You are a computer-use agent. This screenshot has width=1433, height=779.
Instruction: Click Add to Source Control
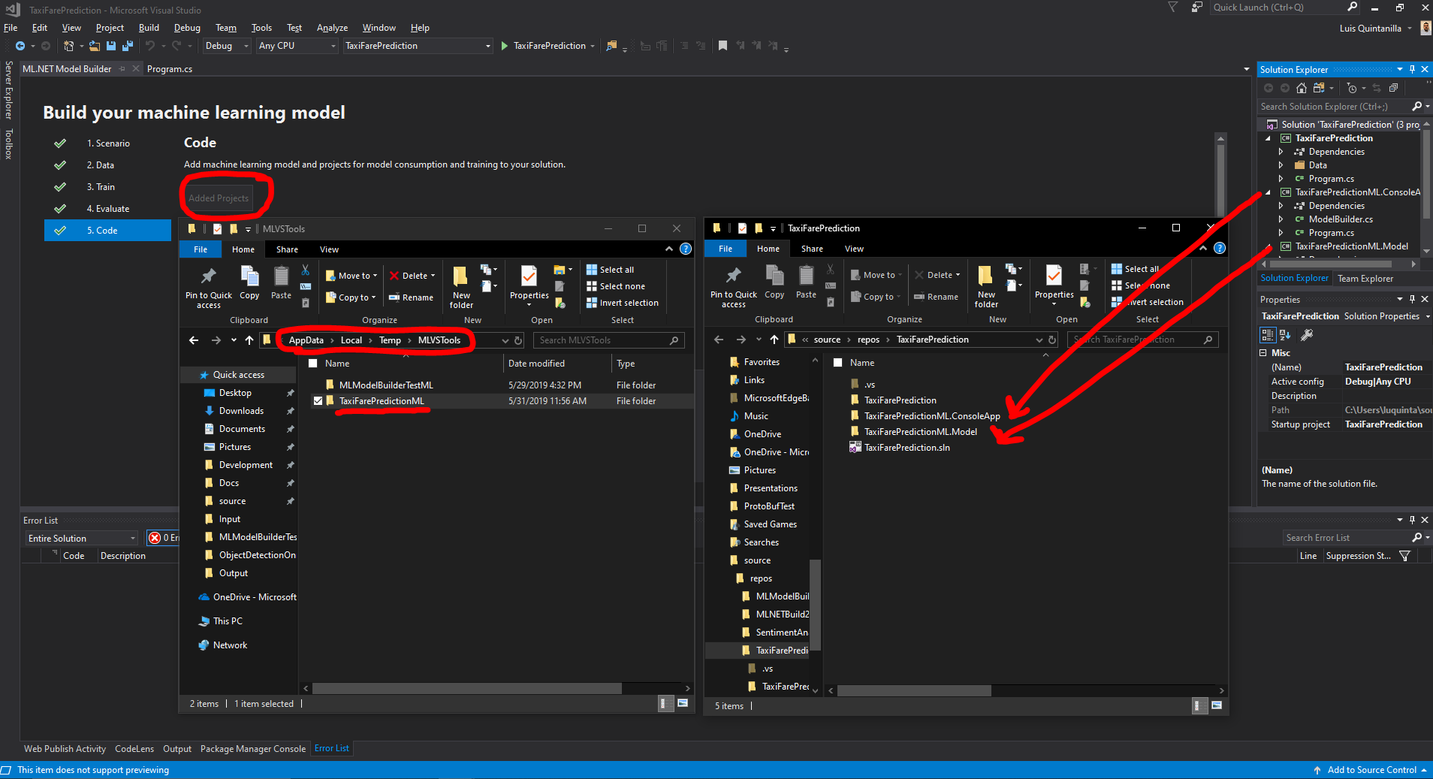click(x=1370, y=770)
